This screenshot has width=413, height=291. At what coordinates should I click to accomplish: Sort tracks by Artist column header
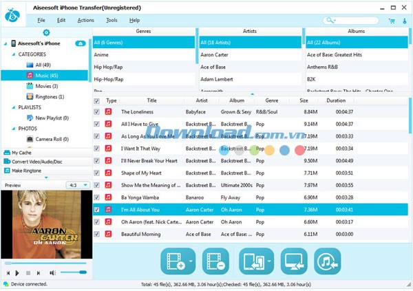pos(202,100)
